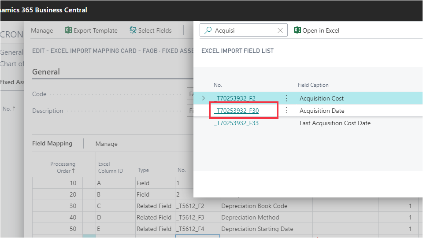Click Last Acquisition Cost Date caption
The image size is (423, 238).
[x=335, y=123]
